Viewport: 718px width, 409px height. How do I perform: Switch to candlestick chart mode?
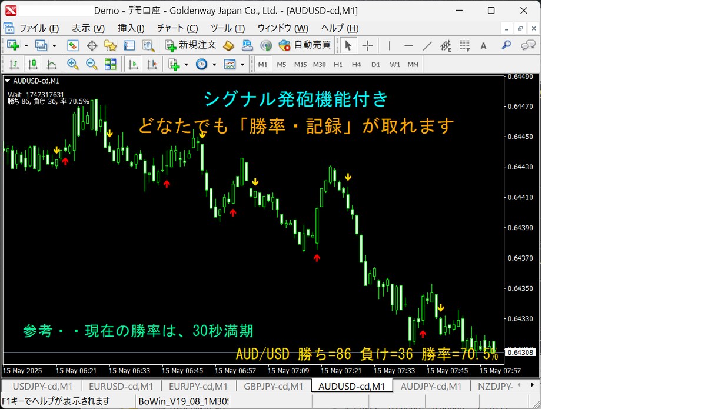coord(32,64)
